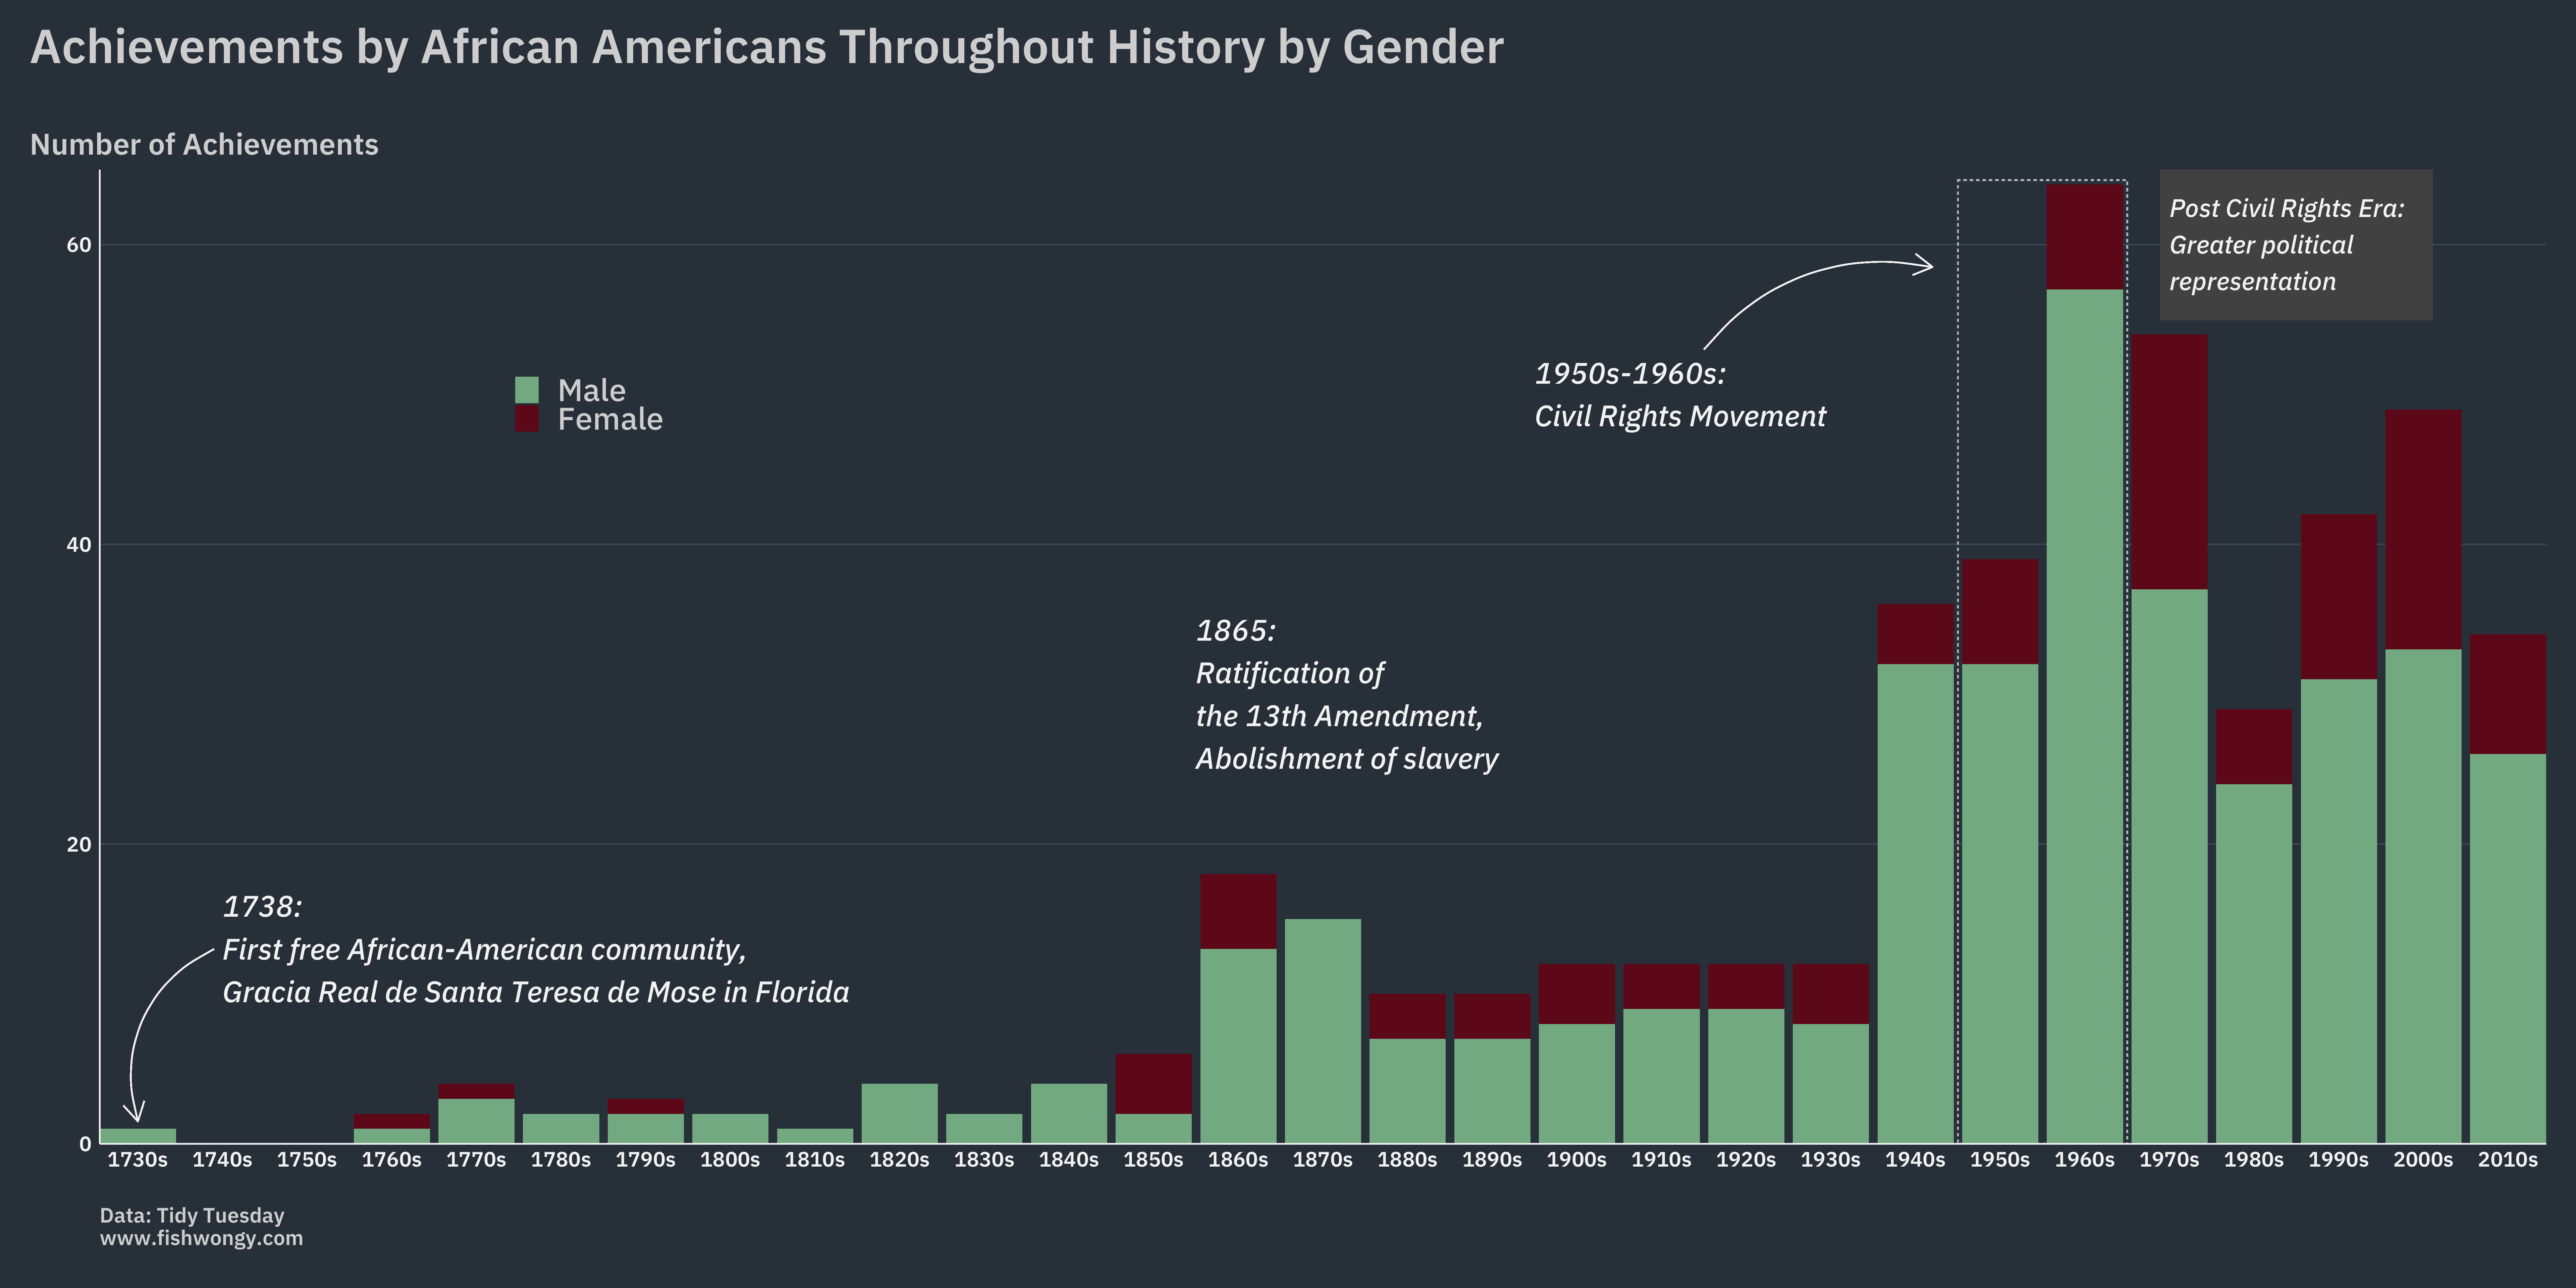Click the male segment of the 2010s bar
This screenshot has height=1288, width=2576.
(2508, 949)
